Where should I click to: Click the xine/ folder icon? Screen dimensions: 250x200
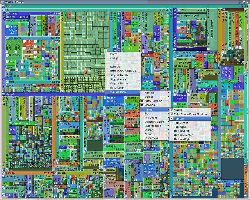(x=200, y=82)
